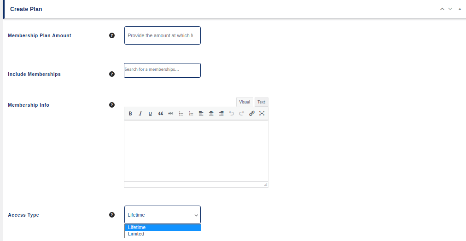Show help tooltip for Access Type
466x241 pixels.
112,215
